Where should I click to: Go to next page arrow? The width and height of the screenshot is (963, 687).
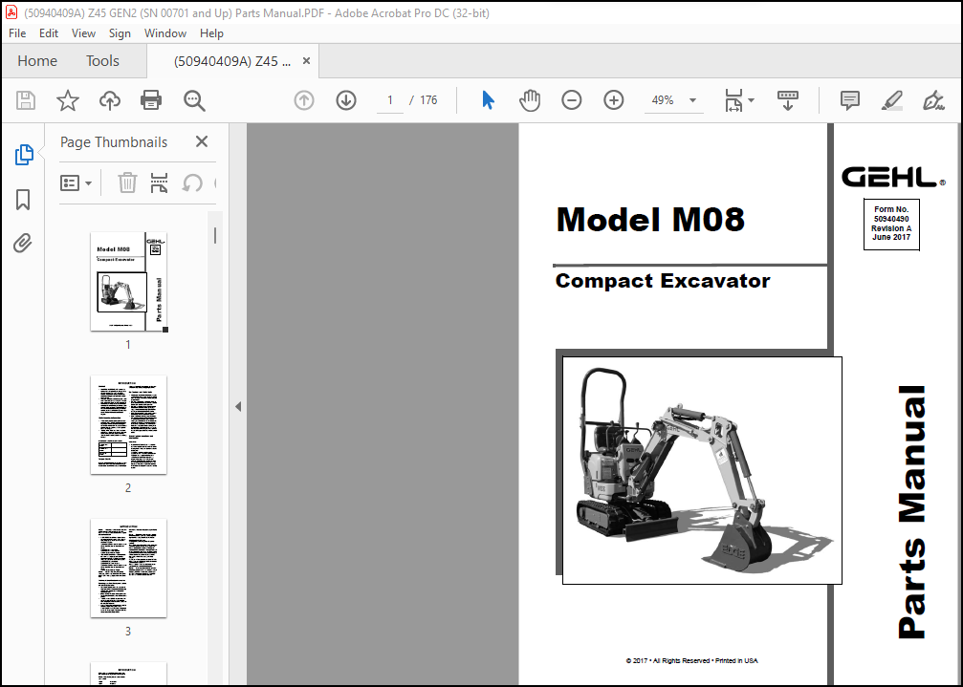click(x=346, y=100)
